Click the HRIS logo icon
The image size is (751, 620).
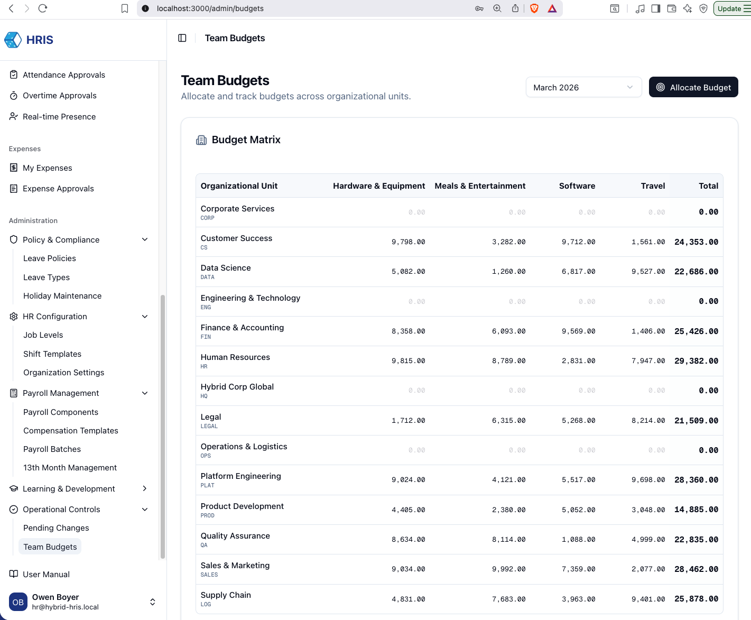(13, 40)
